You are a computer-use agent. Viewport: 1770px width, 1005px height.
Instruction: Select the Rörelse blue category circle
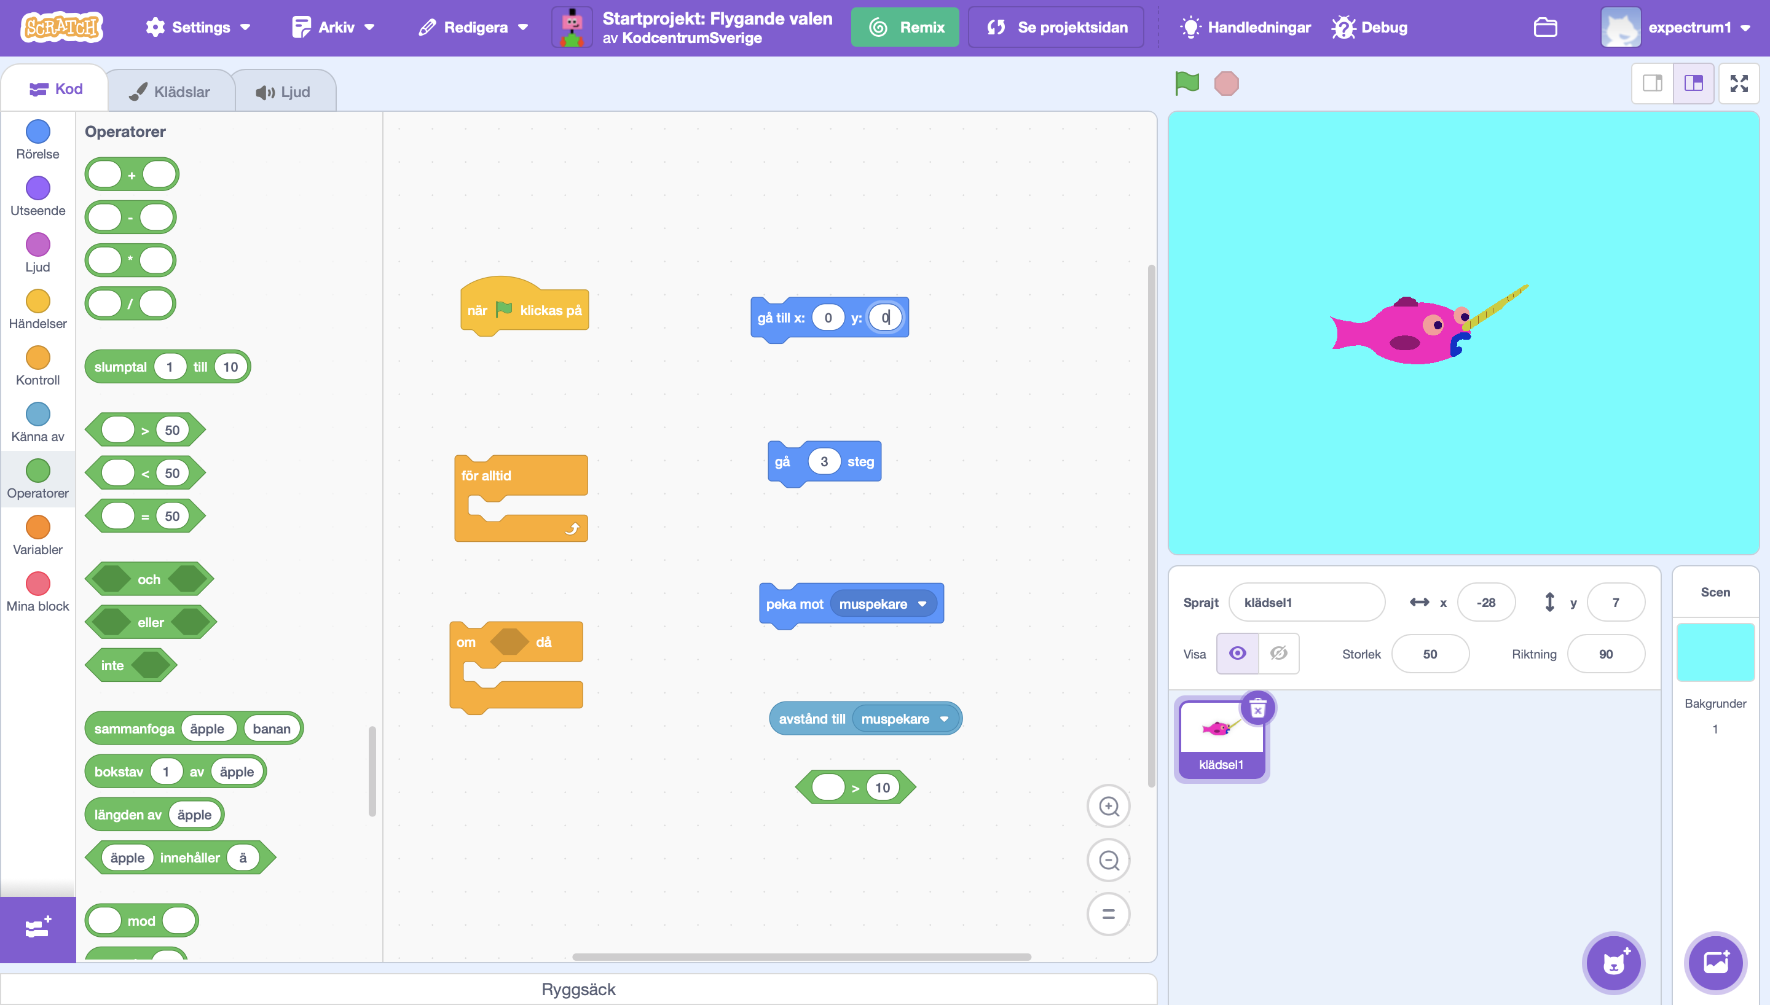(x=38, y=131)
